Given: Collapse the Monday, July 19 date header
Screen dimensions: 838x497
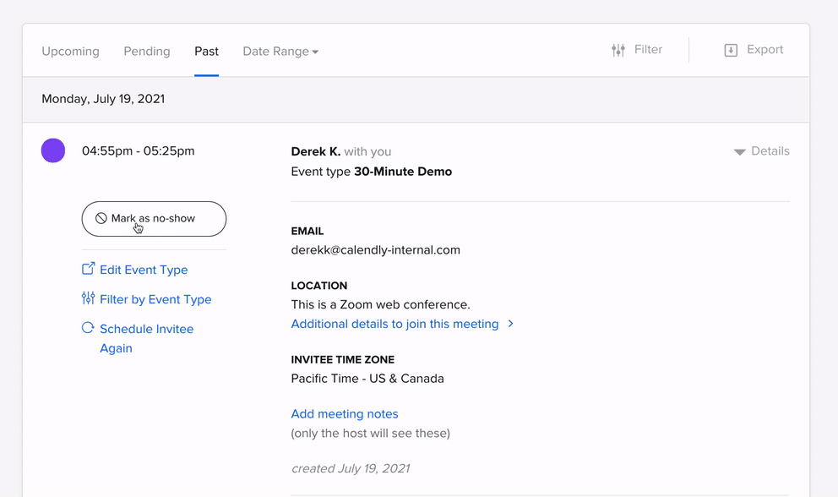Looking at the screenshot, I should [103, 99].
